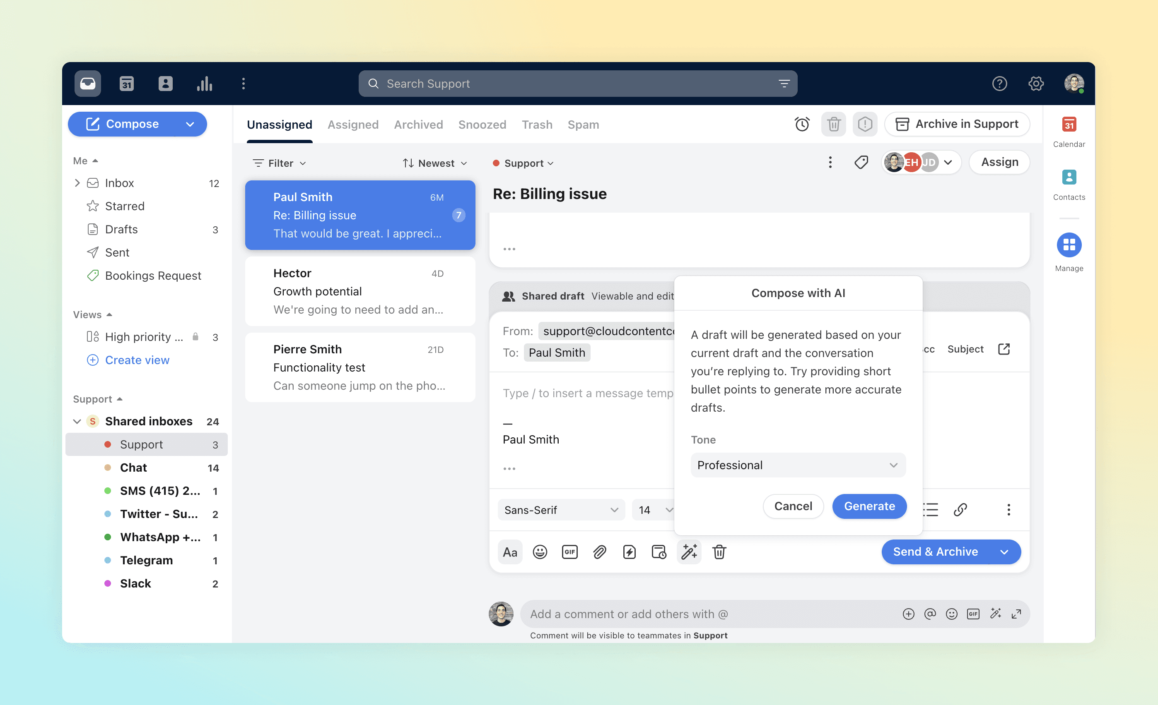This screenshot has width=1158, height=705.
Task: Insert a link in the draft
Action: click(960, 510)
